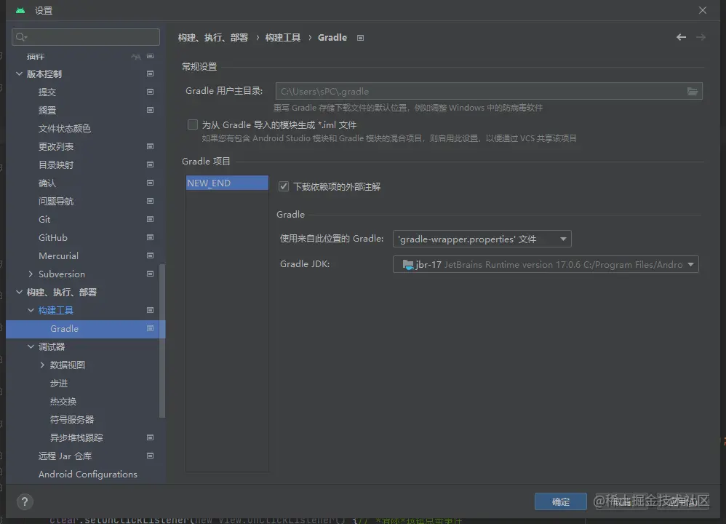
Task: Open the 符号服务器 settings page
Action: tap(72, 419)
